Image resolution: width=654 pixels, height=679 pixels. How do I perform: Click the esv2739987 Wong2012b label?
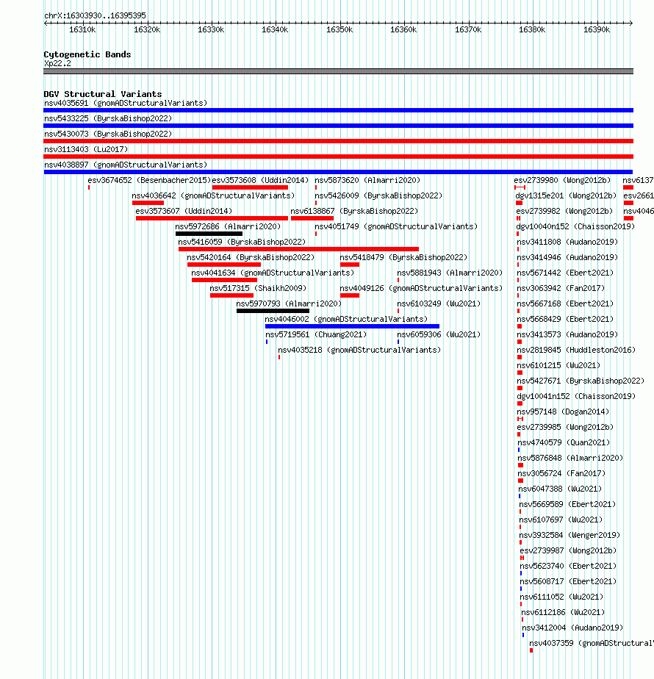[568, 551]
